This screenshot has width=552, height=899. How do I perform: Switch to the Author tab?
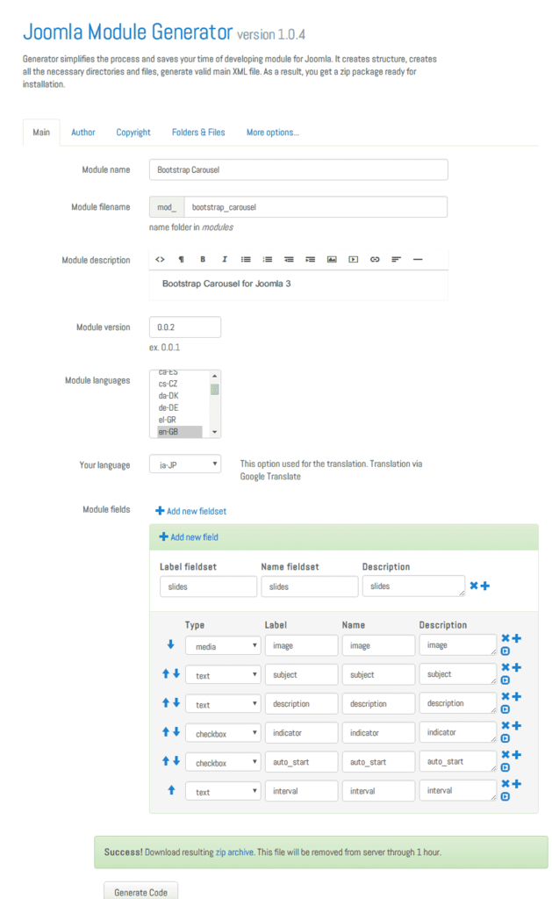click(x=83, y=133)
